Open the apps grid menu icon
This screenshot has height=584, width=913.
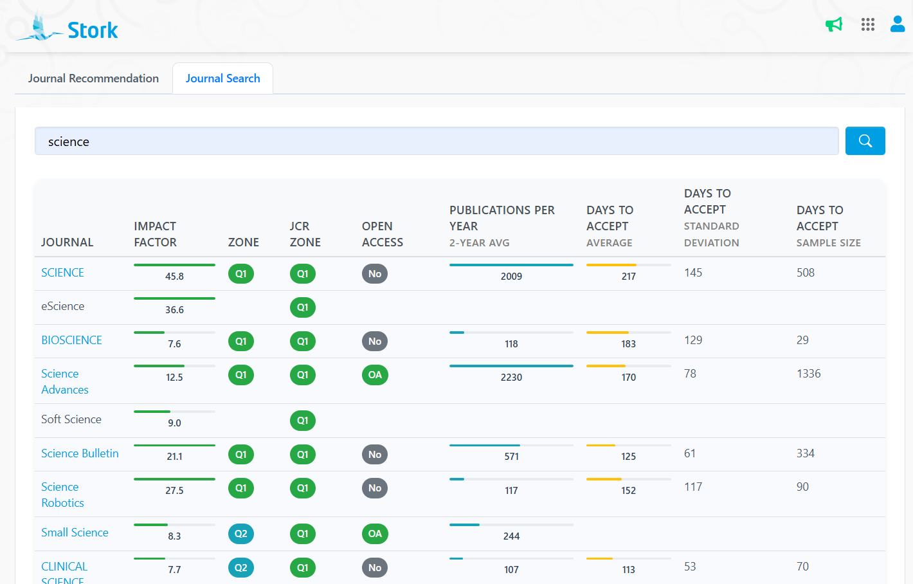pyautogui.click(x=867, y=24)
